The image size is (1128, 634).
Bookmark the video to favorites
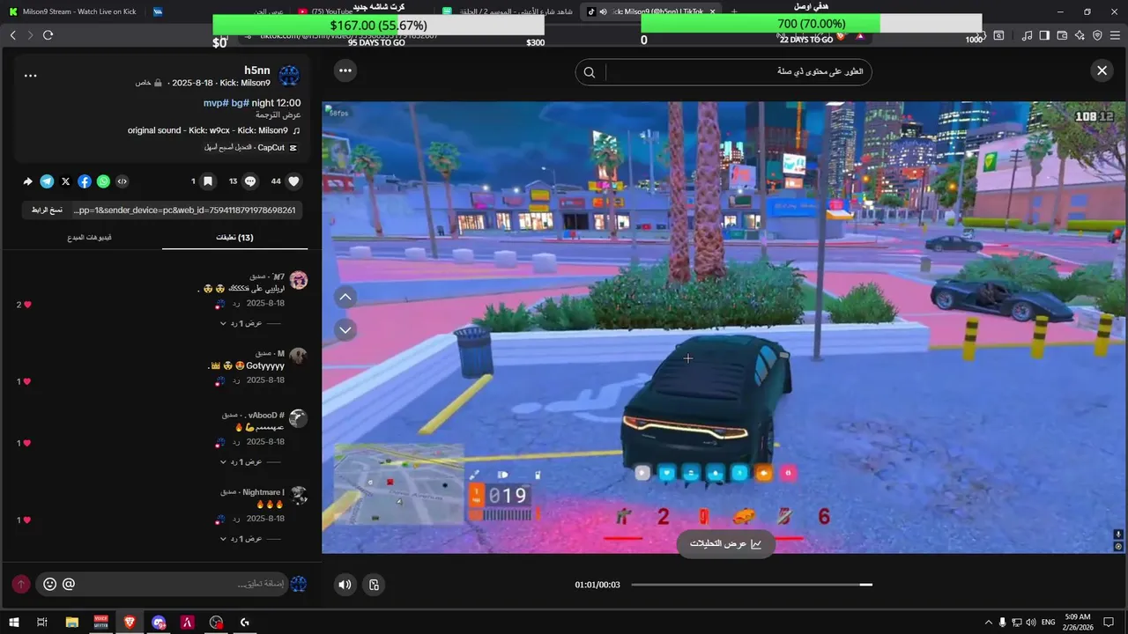tap(208, 181)
